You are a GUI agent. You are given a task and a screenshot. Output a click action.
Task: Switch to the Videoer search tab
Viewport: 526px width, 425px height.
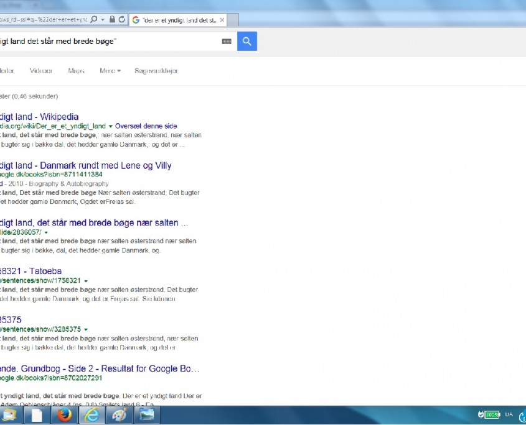(x=41, y=71)
